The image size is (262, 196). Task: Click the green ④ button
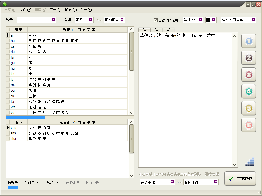[x=249, y=91]
